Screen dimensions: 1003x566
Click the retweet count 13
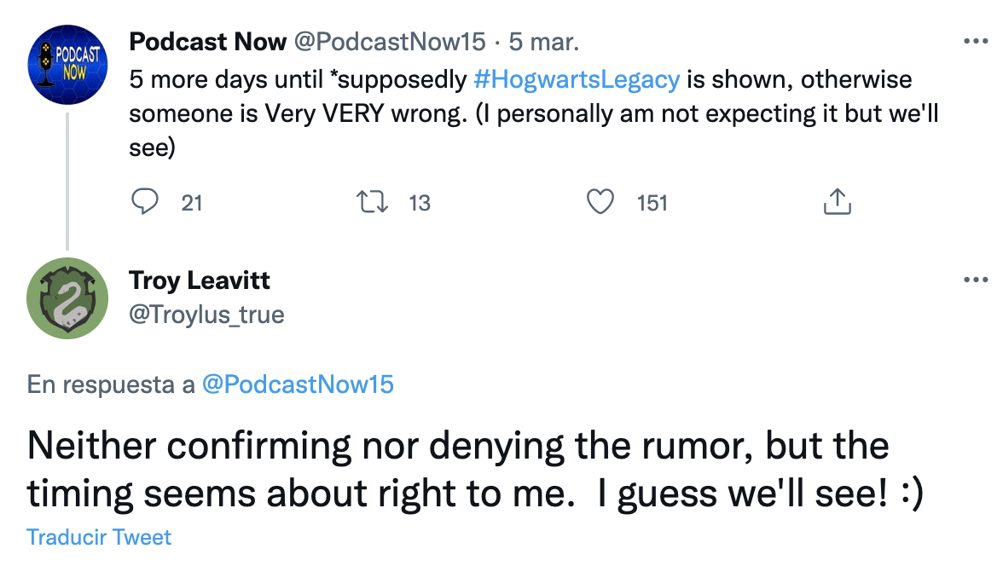[420, 203]
